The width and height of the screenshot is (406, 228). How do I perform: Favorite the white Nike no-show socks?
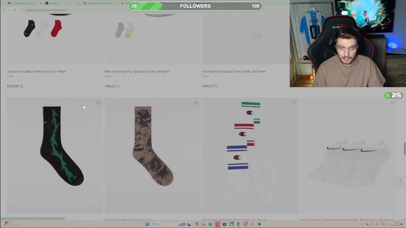point(392,103)
